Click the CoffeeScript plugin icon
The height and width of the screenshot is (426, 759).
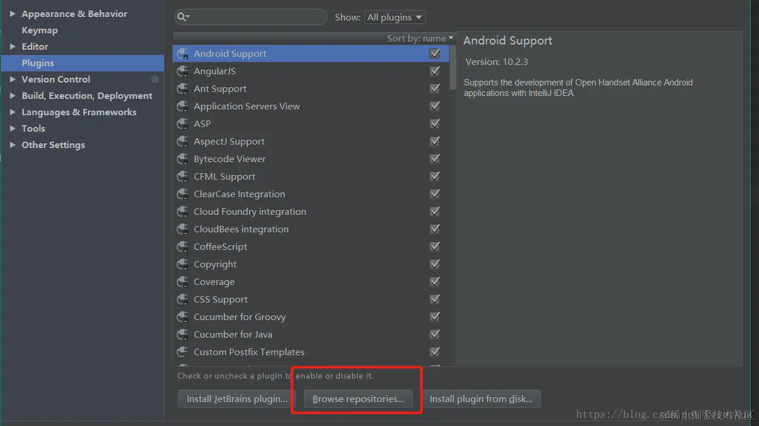click(183, 247)
